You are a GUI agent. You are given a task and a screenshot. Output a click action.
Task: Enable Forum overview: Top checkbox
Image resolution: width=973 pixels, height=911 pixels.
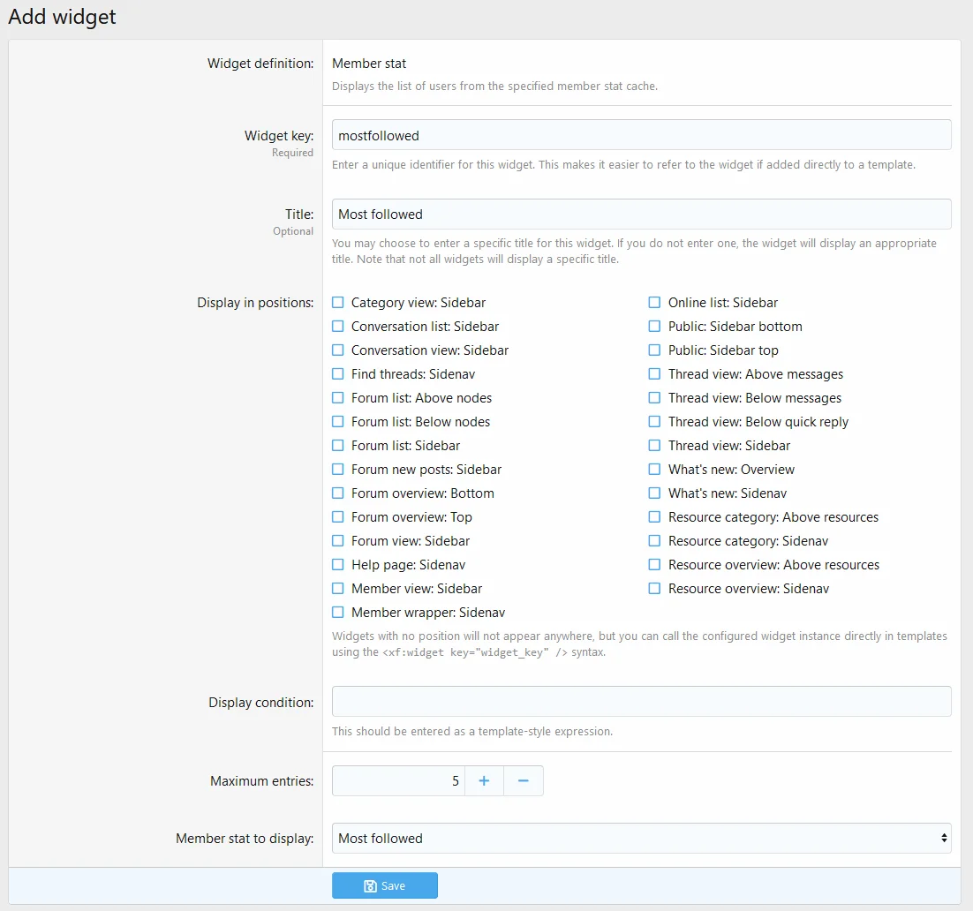[x=338, y=517]
